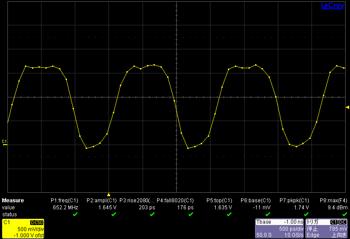Click the DC coupling badge in trigger box

pyautogui.click(x=343, y=222)
